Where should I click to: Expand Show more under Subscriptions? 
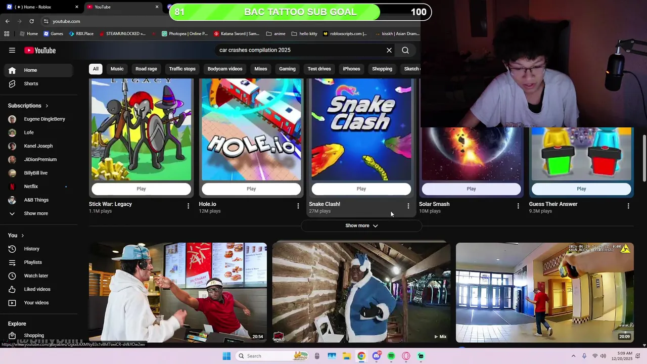pos(38,213)
